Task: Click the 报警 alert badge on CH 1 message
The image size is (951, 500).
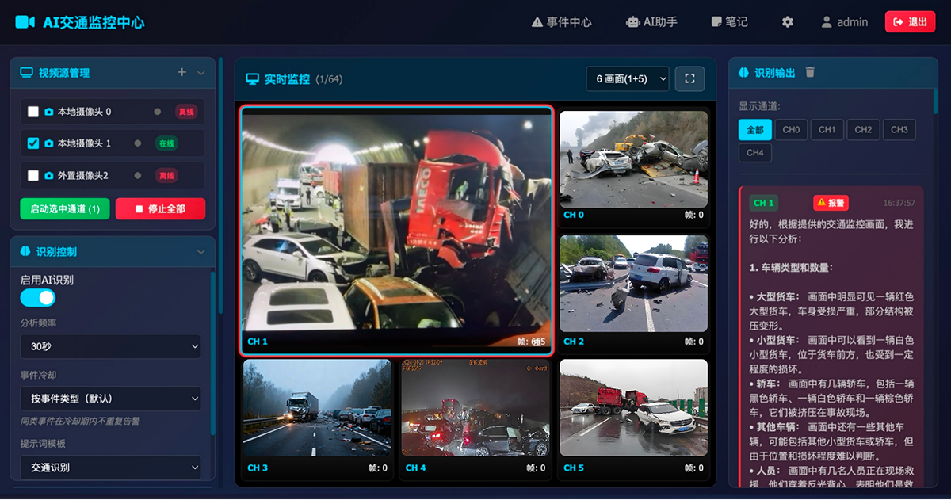Action: [831, 203]
